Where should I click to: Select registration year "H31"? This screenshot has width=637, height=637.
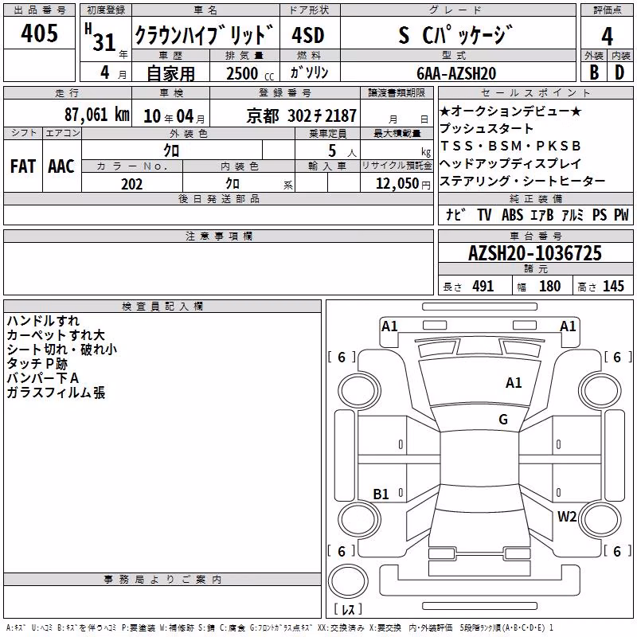100,37
